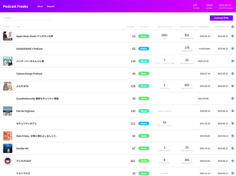
Task: Click the アシカガCAST avatar icon
Action: click(8, 161)
